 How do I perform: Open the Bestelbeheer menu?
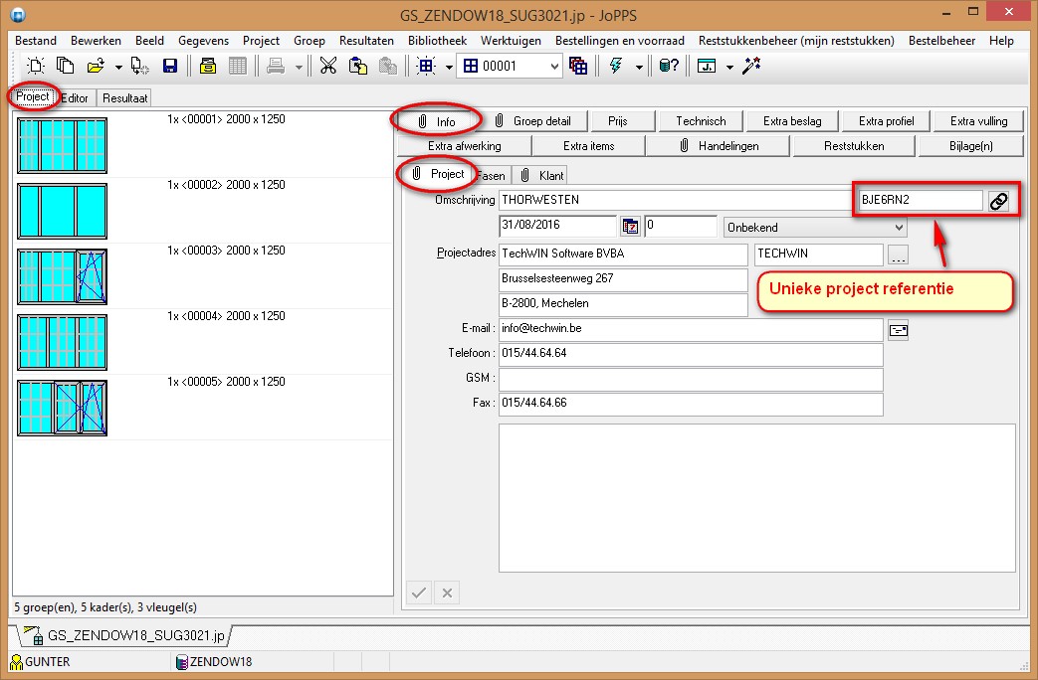(x=941, y=41)
